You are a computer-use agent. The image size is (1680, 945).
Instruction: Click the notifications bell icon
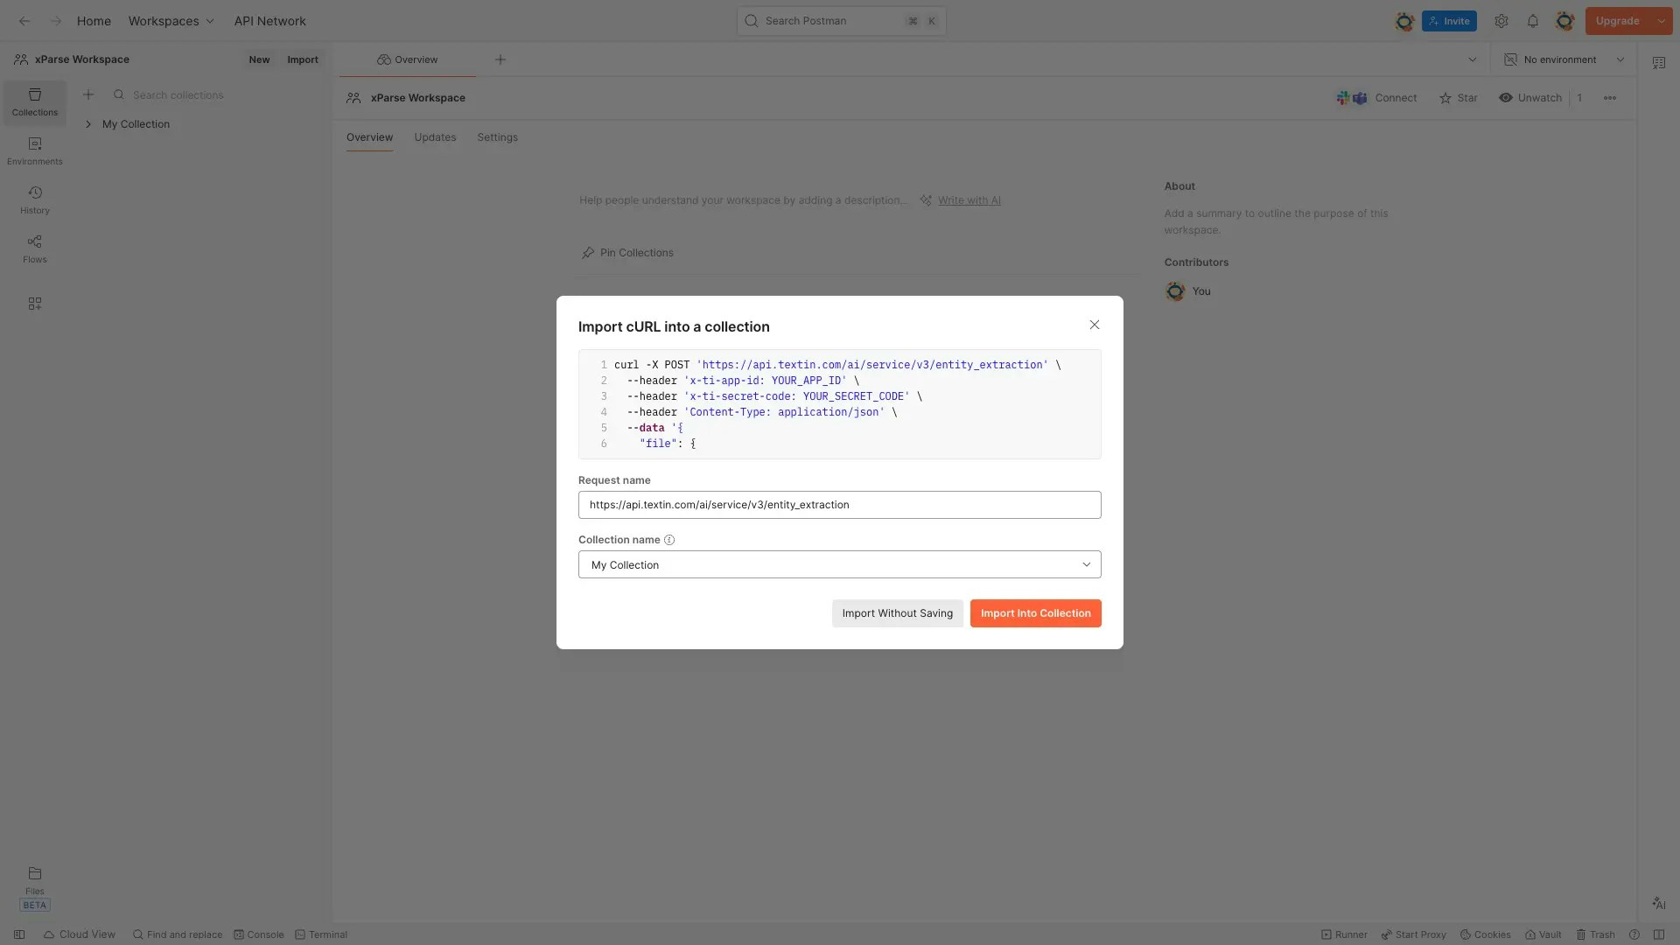1532,21
